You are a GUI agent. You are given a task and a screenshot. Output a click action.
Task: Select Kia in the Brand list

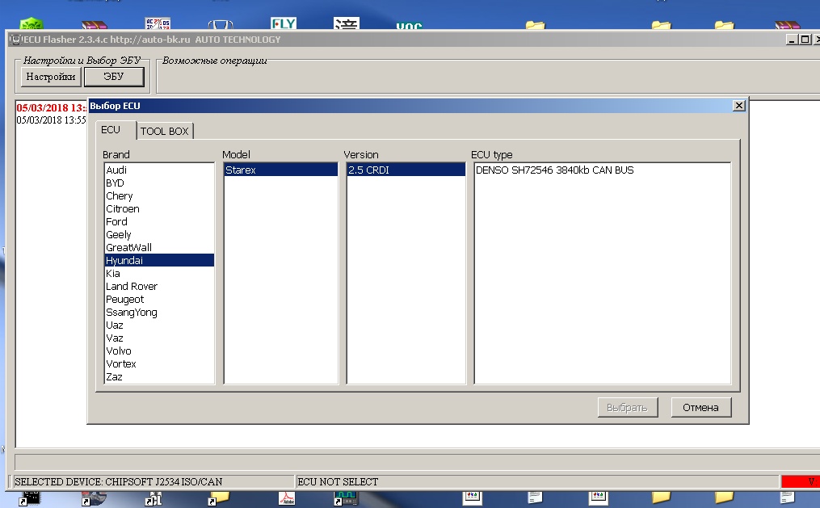tap(159, 273)
